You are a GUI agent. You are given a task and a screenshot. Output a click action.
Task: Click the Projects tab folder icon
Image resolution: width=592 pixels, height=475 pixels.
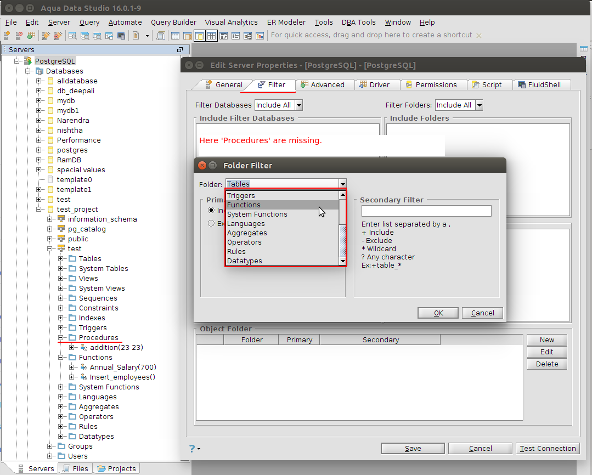pos(101,468)
